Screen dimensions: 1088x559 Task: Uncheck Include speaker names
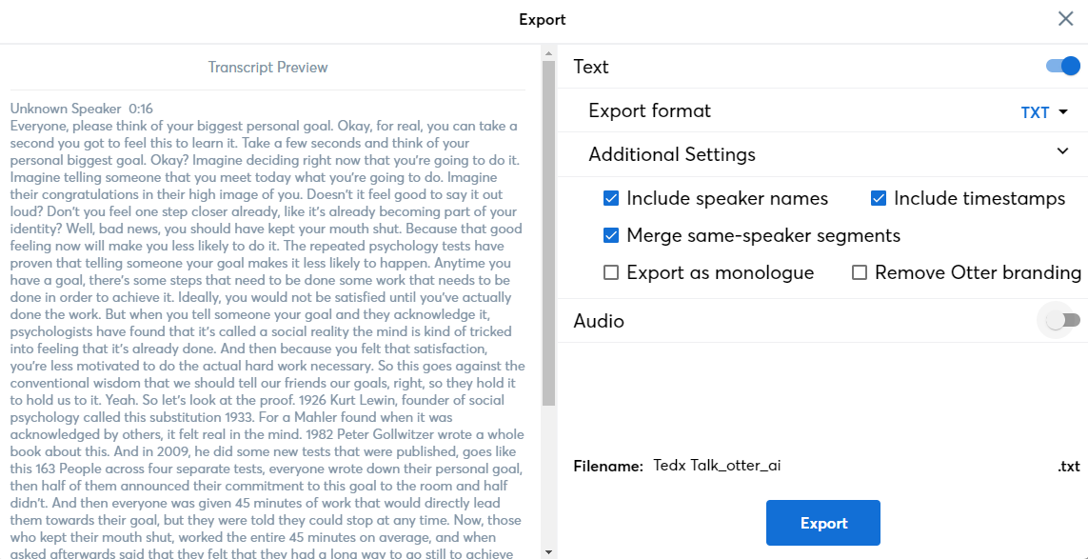[x=611, y=199]
